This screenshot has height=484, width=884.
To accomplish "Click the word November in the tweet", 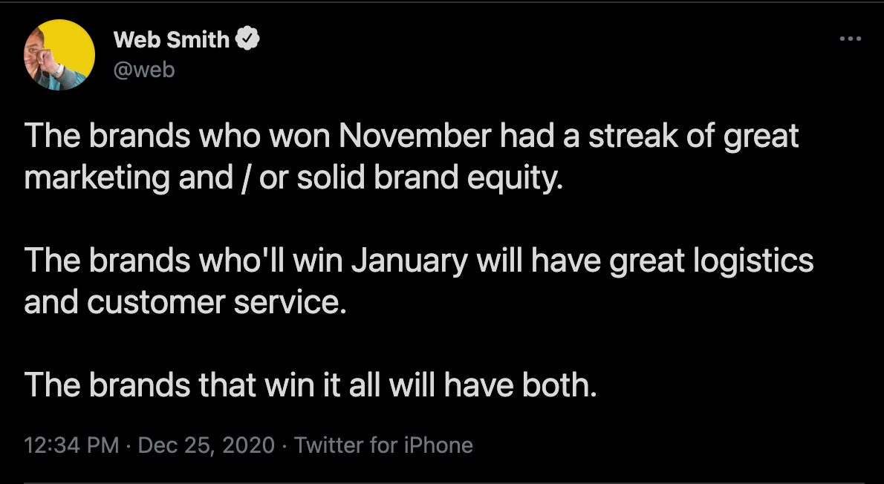I will (415, 136).
